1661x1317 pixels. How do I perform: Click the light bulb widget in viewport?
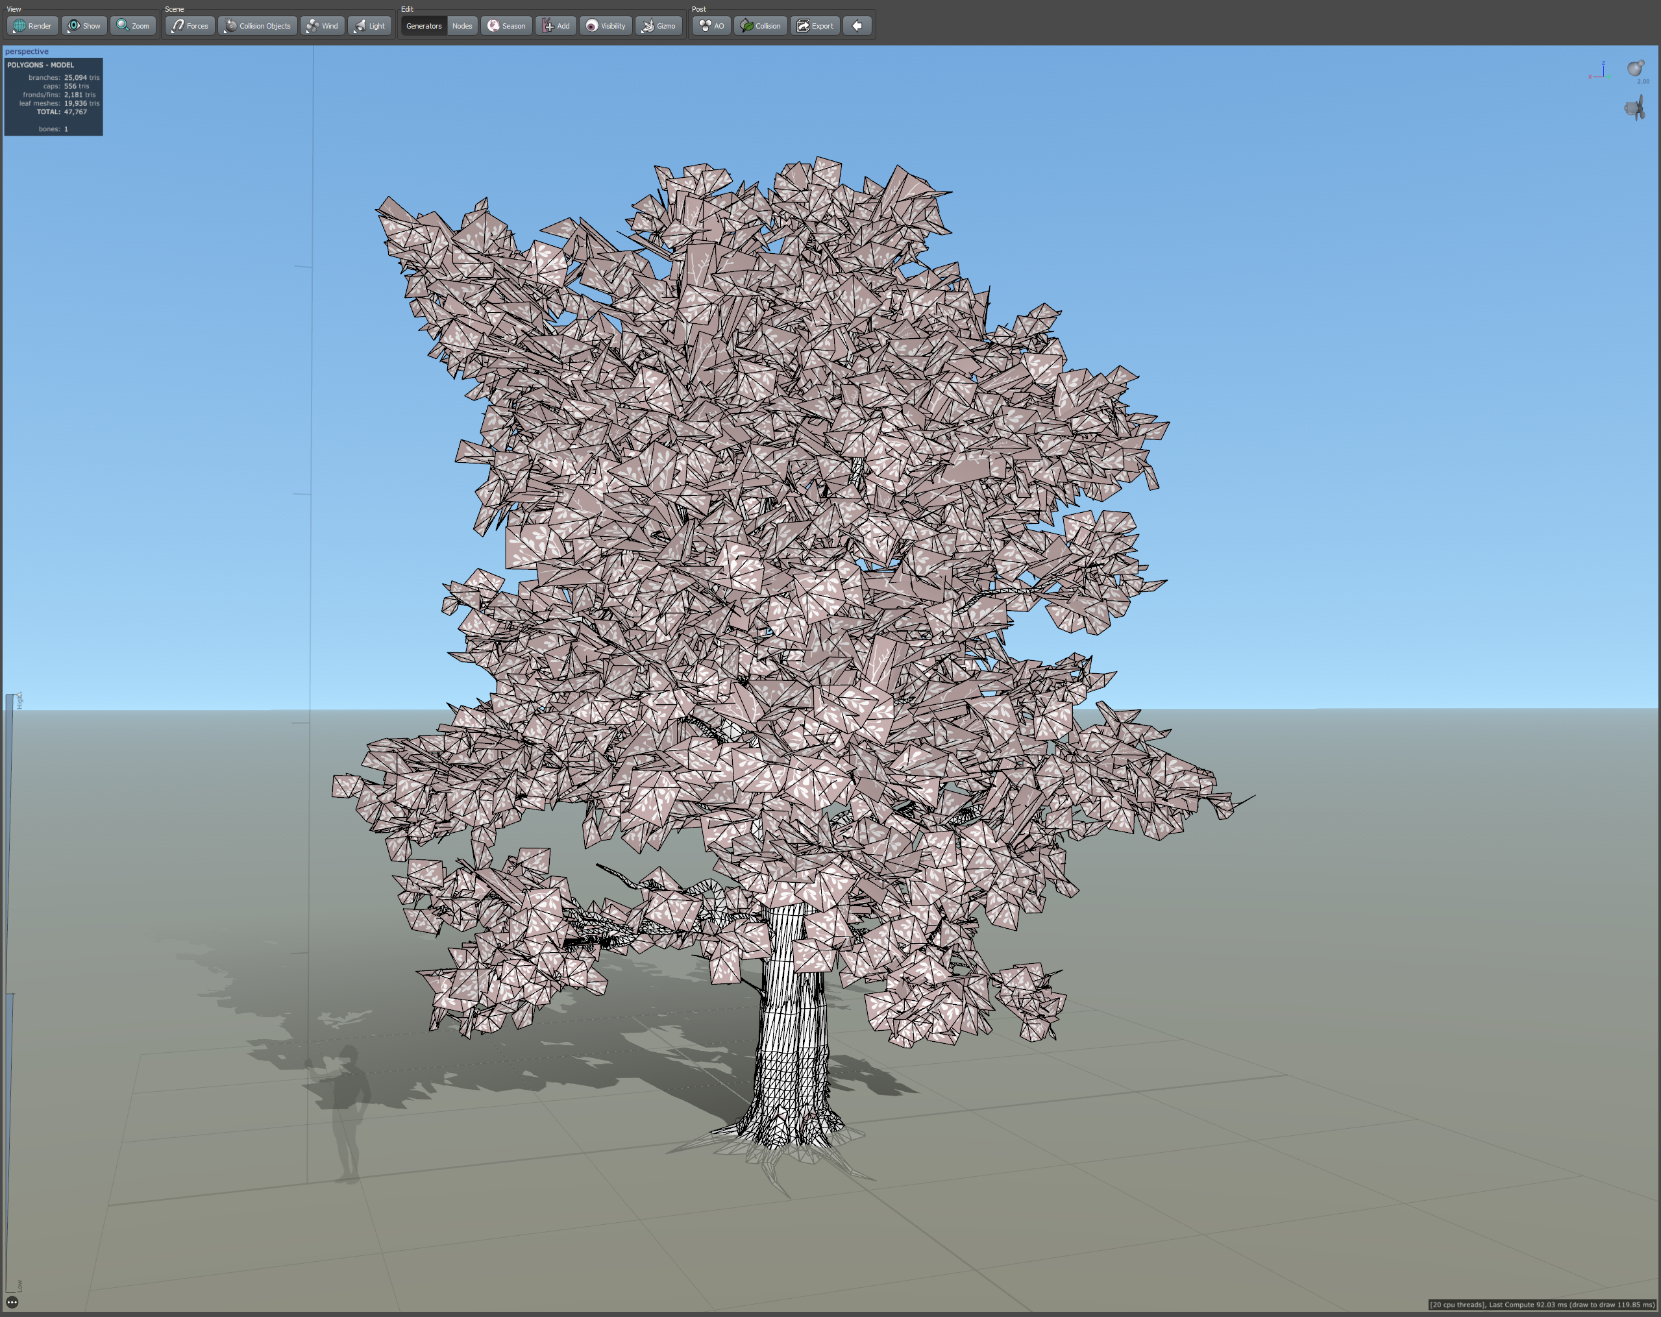1635,69
